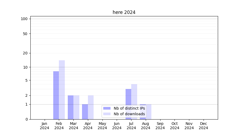
Task: Click the 'Dec 2024' x-axis label
Action: [x=204, y=126]
